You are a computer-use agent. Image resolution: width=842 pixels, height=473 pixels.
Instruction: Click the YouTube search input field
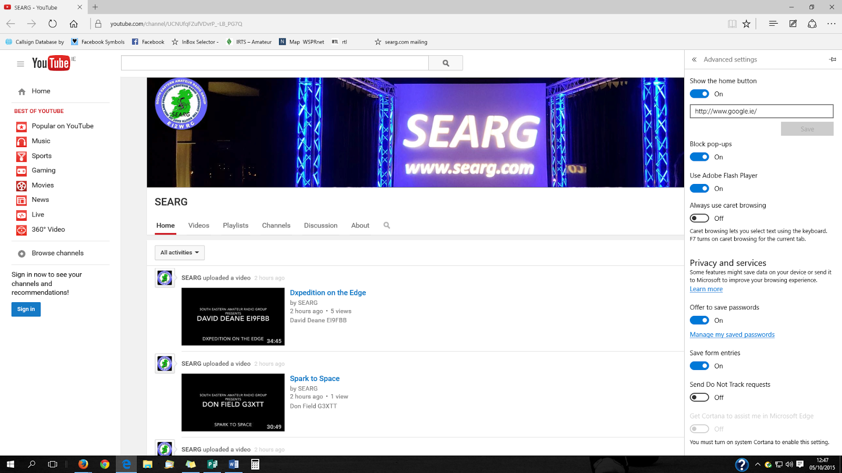(x=275, y=63)
